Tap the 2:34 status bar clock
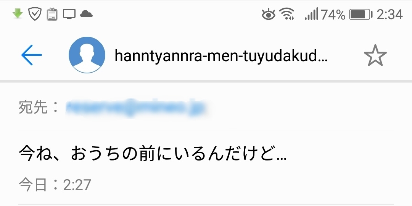Image resolution: width=412 pixels, height=206 pixels. click(389, 15)
